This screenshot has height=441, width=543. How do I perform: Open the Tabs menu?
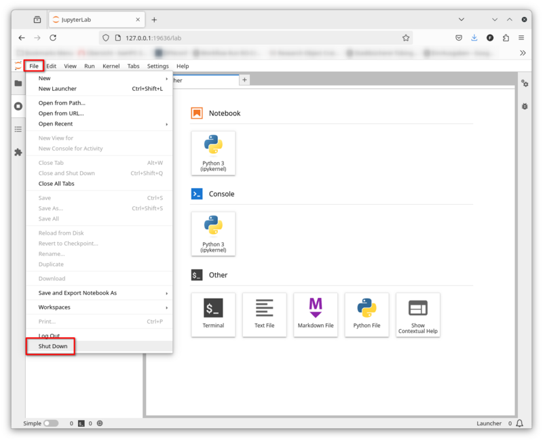click(x=133, y=66)
